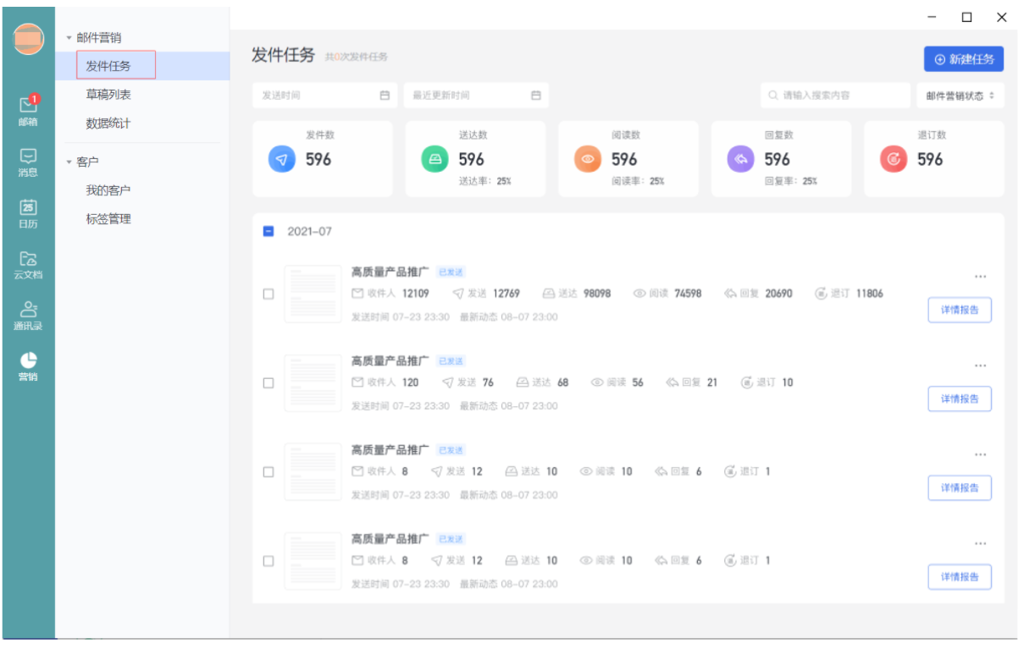Open the 邮件营销状态 status dropdown

pyautogui.click(x=960, y=96)
